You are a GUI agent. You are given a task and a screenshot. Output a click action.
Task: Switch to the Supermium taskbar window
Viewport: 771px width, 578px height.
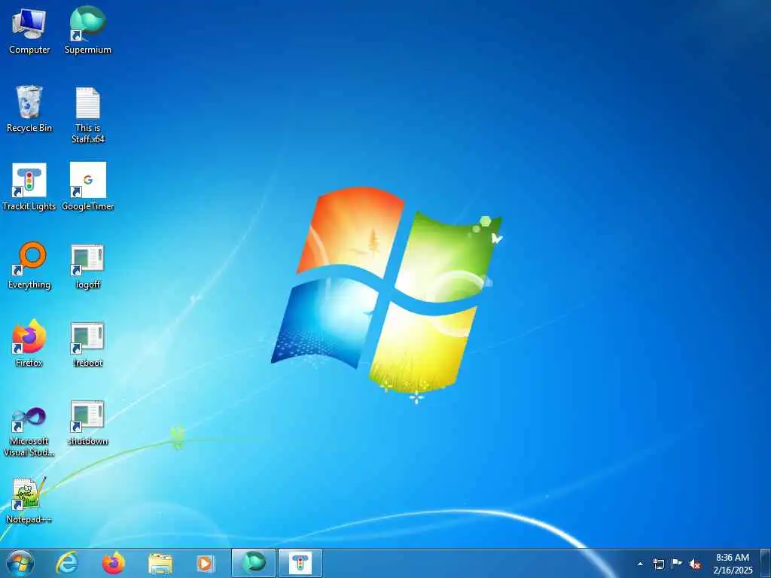pyautogui.click(x=254, y=563)
